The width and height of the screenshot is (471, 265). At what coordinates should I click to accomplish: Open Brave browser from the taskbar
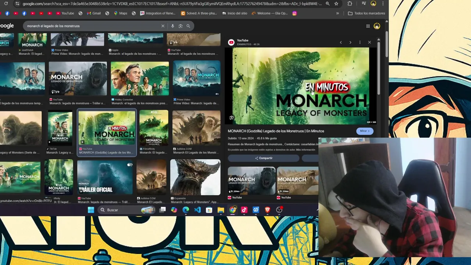[x=268, y=210]
